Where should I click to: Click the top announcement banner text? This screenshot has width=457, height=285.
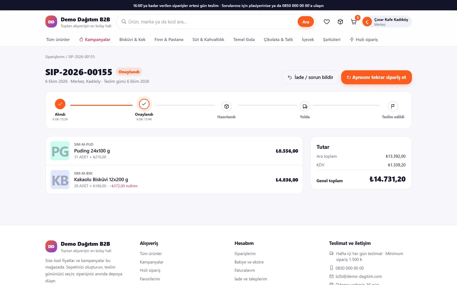(x=228, y=6)
